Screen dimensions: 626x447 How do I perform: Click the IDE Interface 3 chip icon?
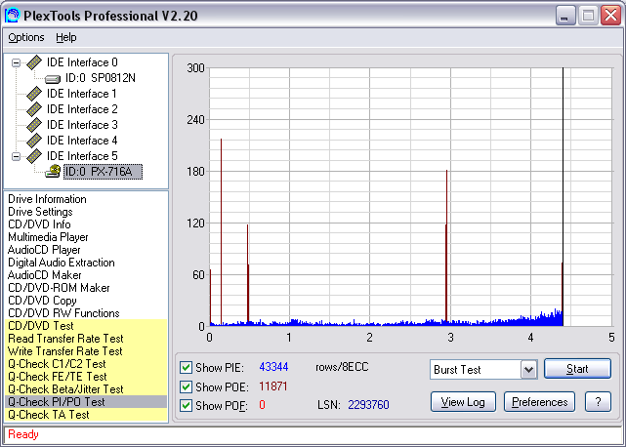(34, 125)
